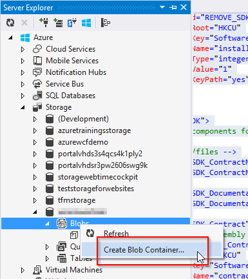Select the portalvhds3s4qcs4k1ply2 tree item
This screenshot has width=248, height=279.
click(x=100, y=154)
